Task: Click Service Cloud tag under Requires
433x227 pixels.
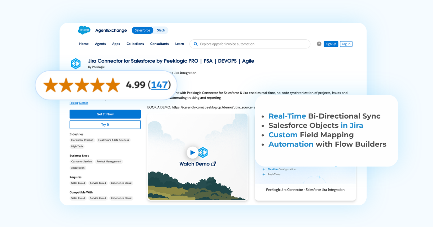Action: 98,183
